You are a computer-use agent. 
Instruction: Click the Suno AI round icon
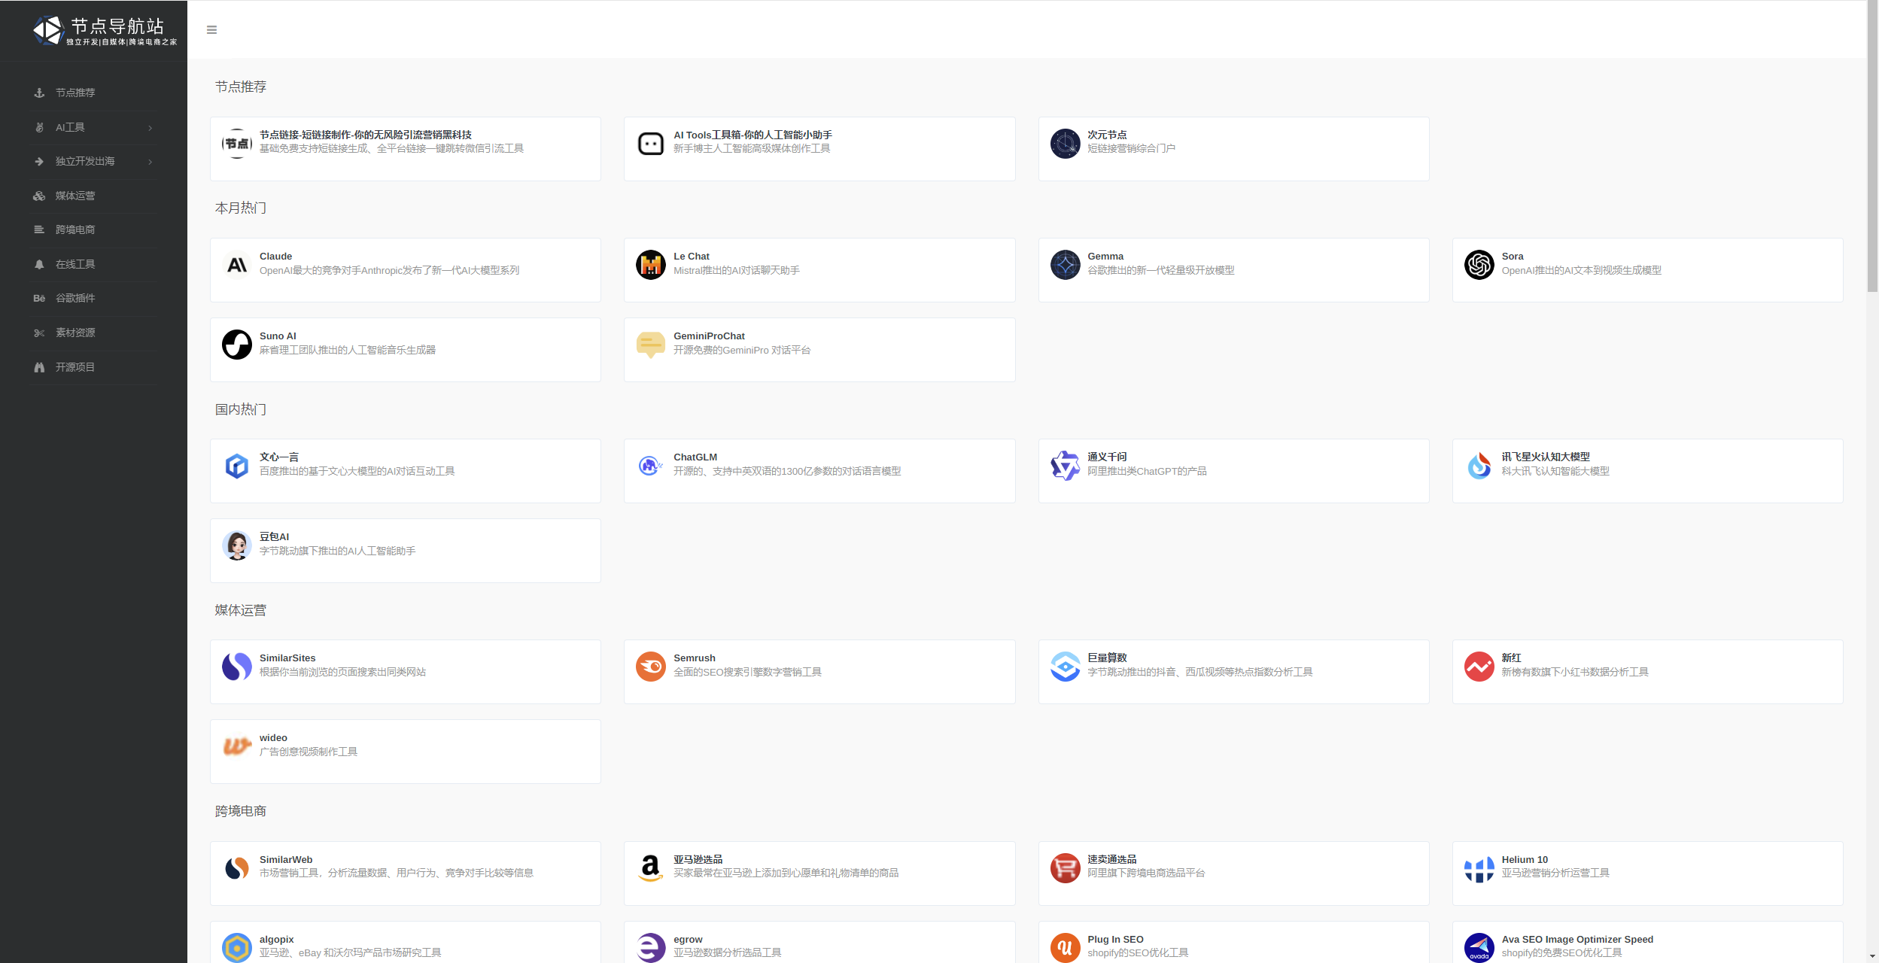pos(237,345)
